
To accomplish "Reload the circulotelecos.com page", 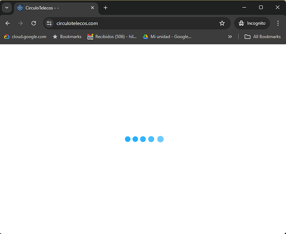I will (x=34, y=23).
